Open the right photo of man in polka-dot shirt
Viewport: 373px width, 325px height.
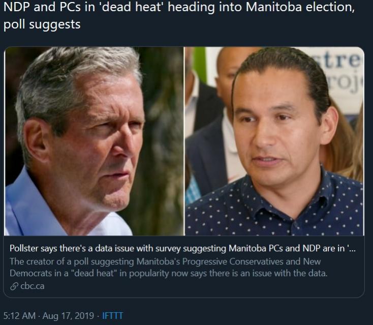point(274,141)
